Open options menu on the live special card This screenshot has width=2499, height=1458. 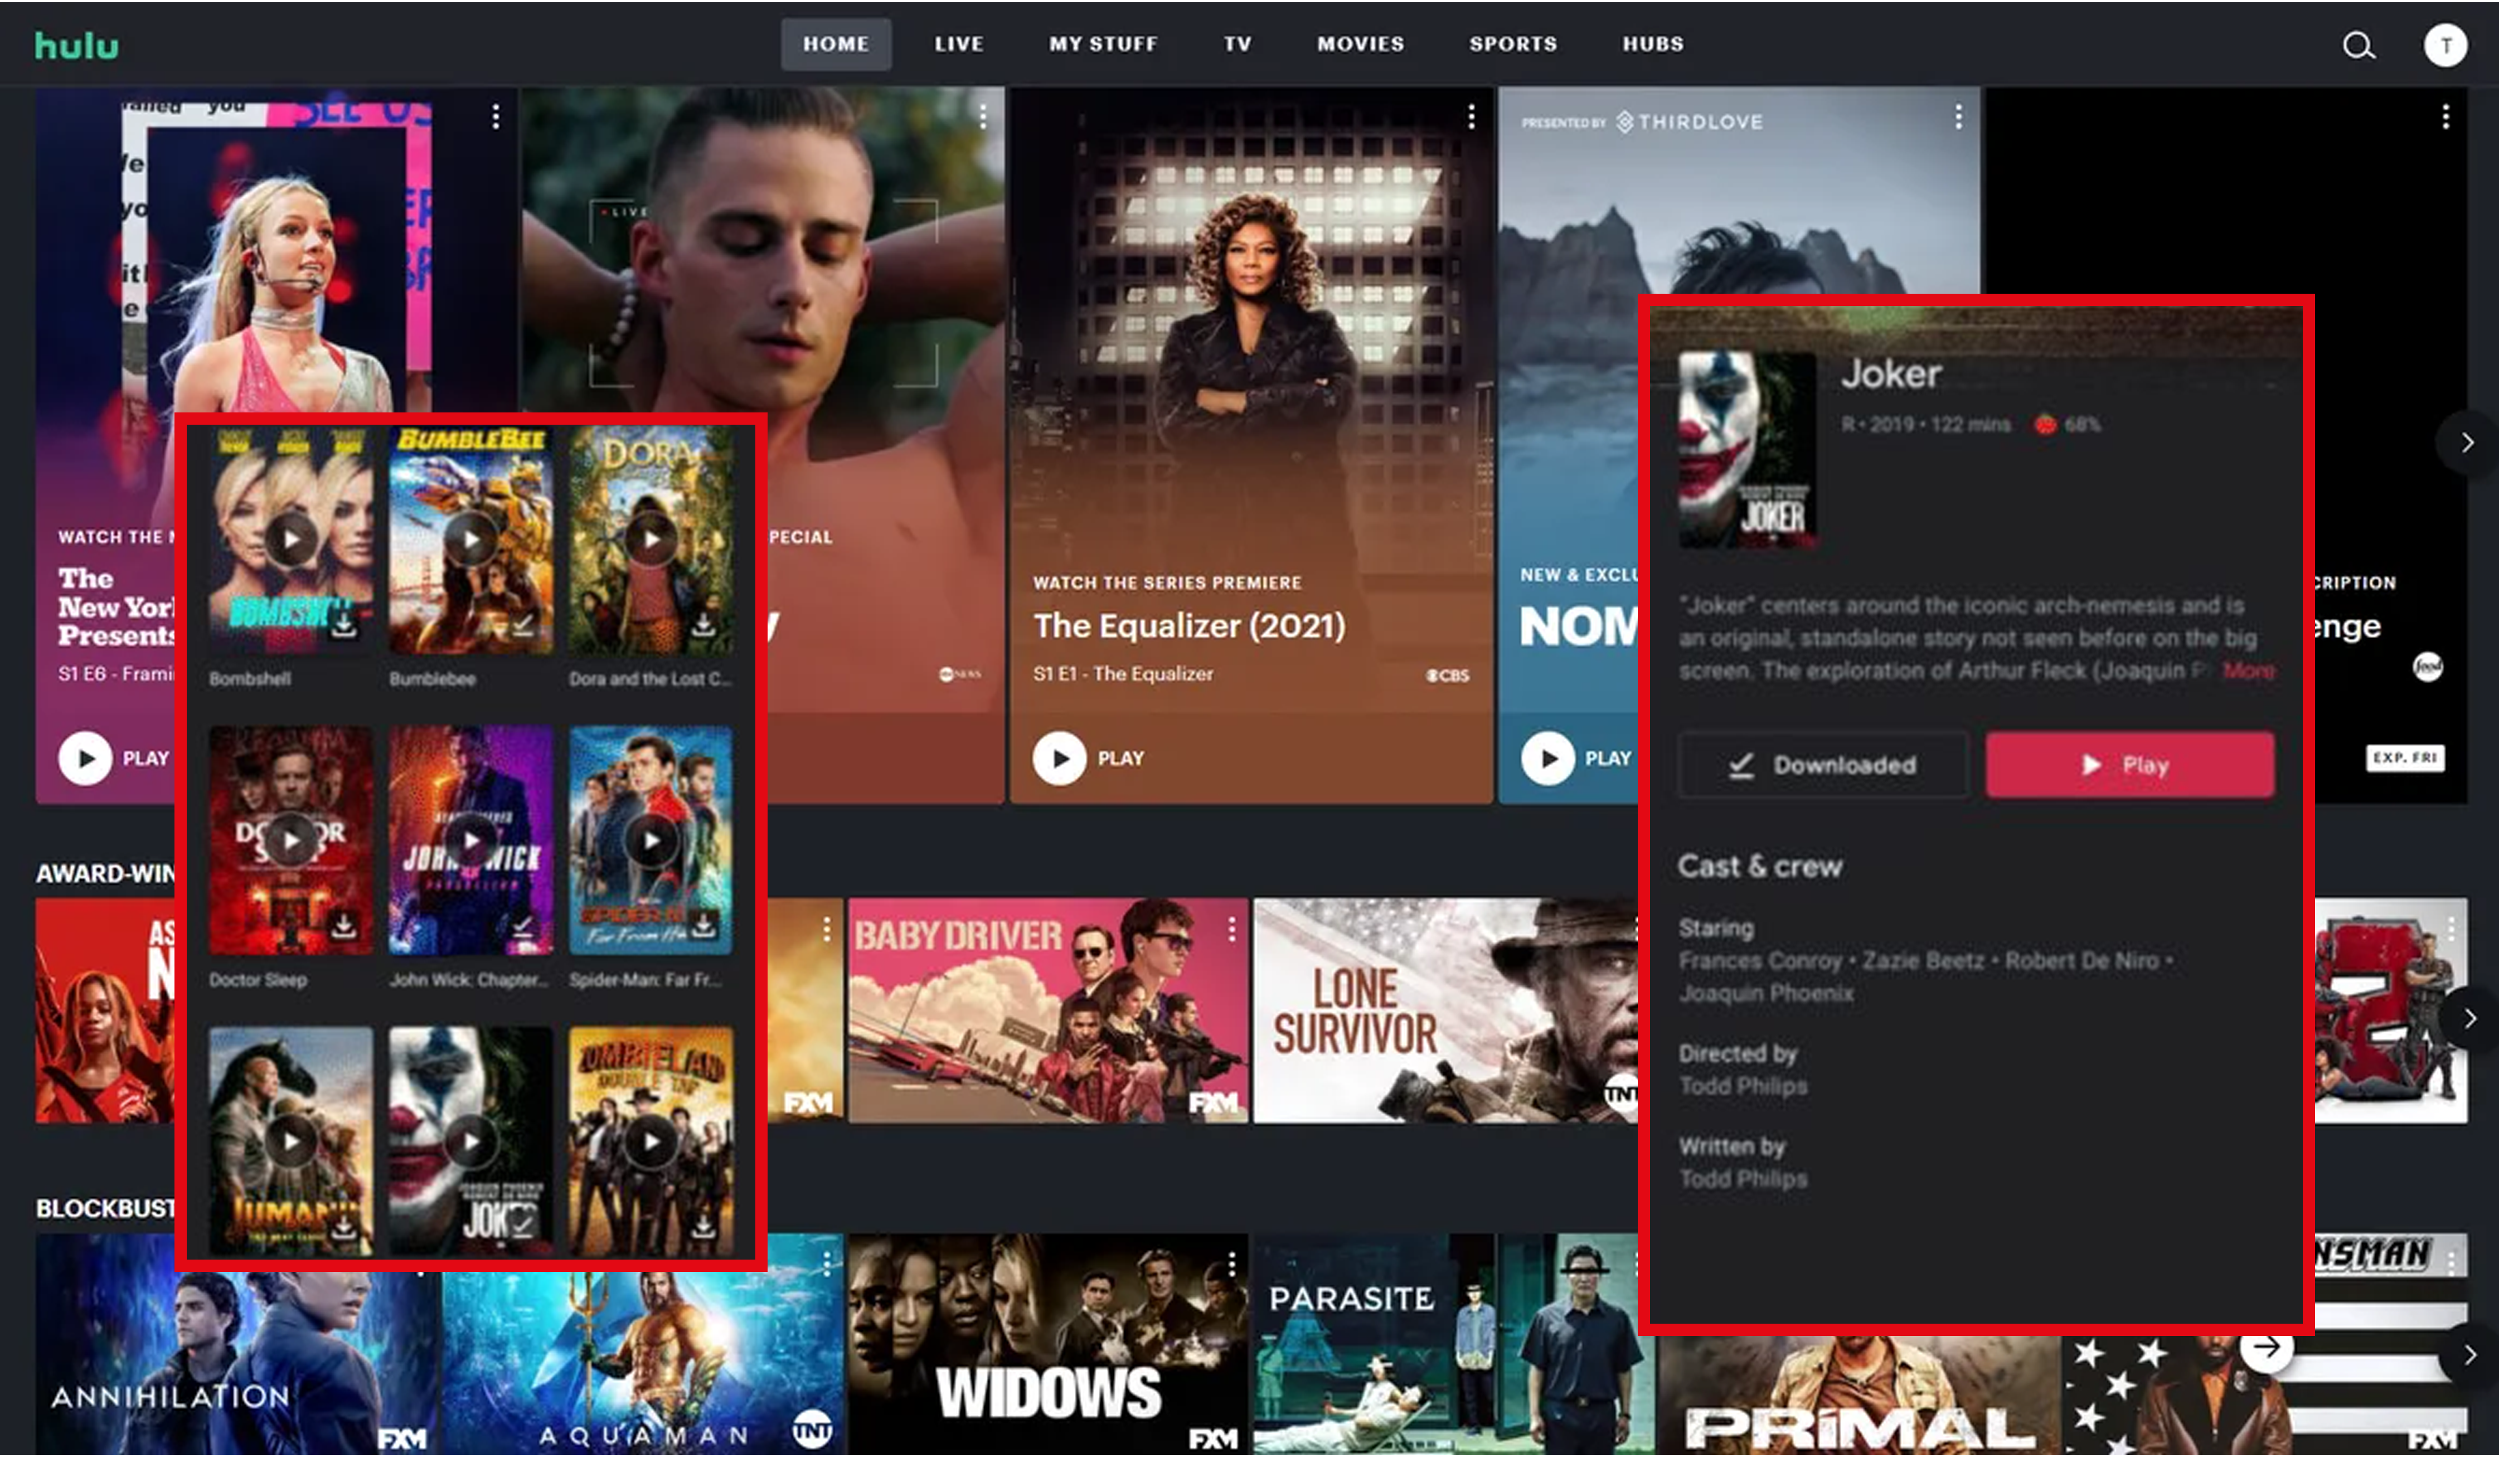click(982, 117)
